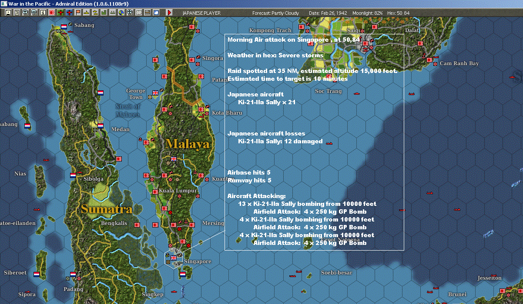Click the Dutch flag next to Padang
The height and width of the screenshot is (304, 523).
coord(73,274)
